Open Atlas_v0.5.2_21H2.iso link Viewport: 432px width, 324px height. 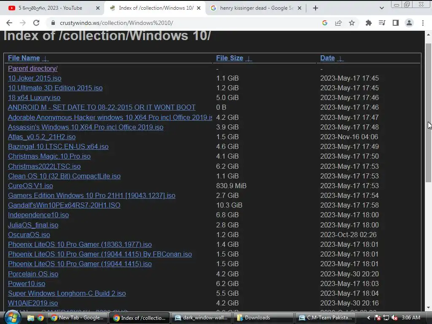pyautogui.click(x=42, y=137)
